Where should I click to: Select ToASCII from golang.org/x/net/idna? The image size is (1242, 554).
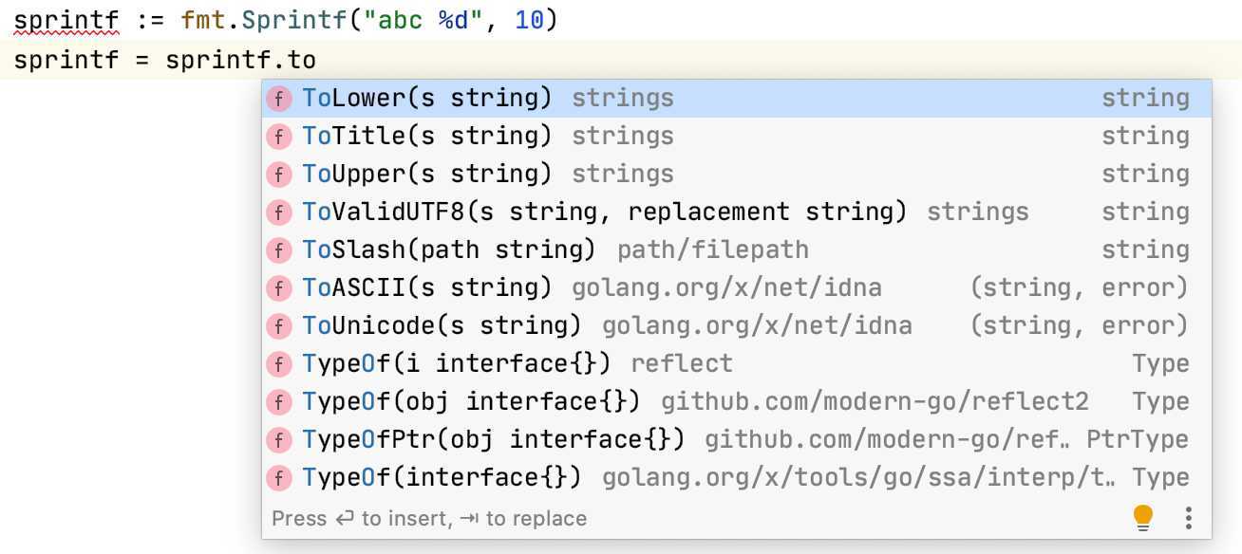click(x=737, y=288)
